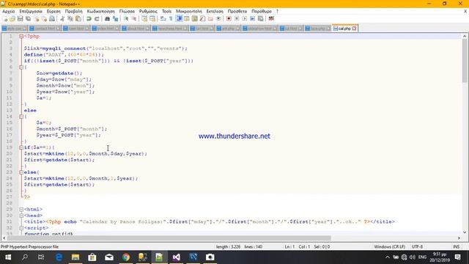This screenshot has width=469, height=264.
Task: Collapse the <head> fold on line 30
Action: [21, 216]
